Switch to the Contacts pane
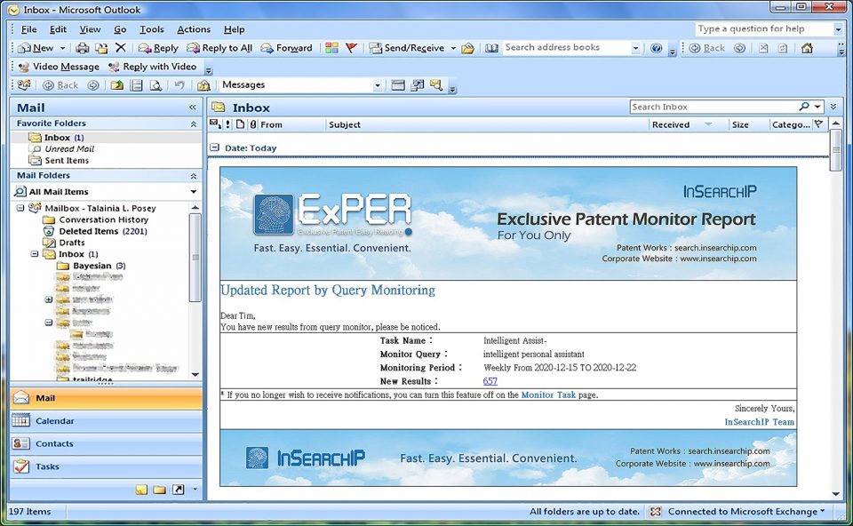853x526 pixels. click(x=106, y=444)
